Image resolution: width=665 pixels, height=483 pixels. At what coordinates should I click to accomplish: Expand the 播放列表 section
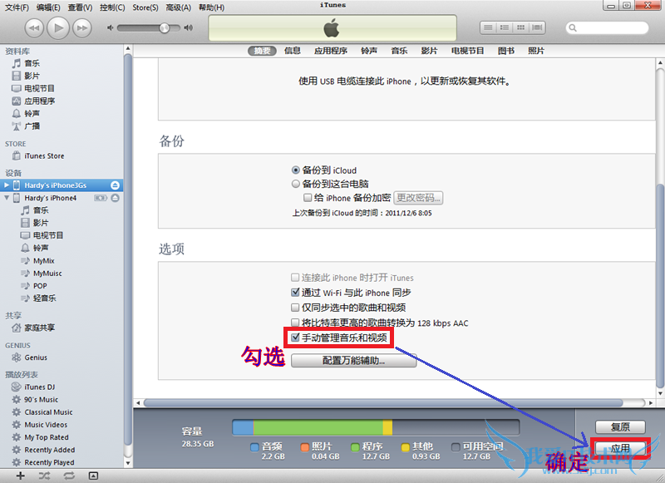pyautogui.click(x=21, y=373)
